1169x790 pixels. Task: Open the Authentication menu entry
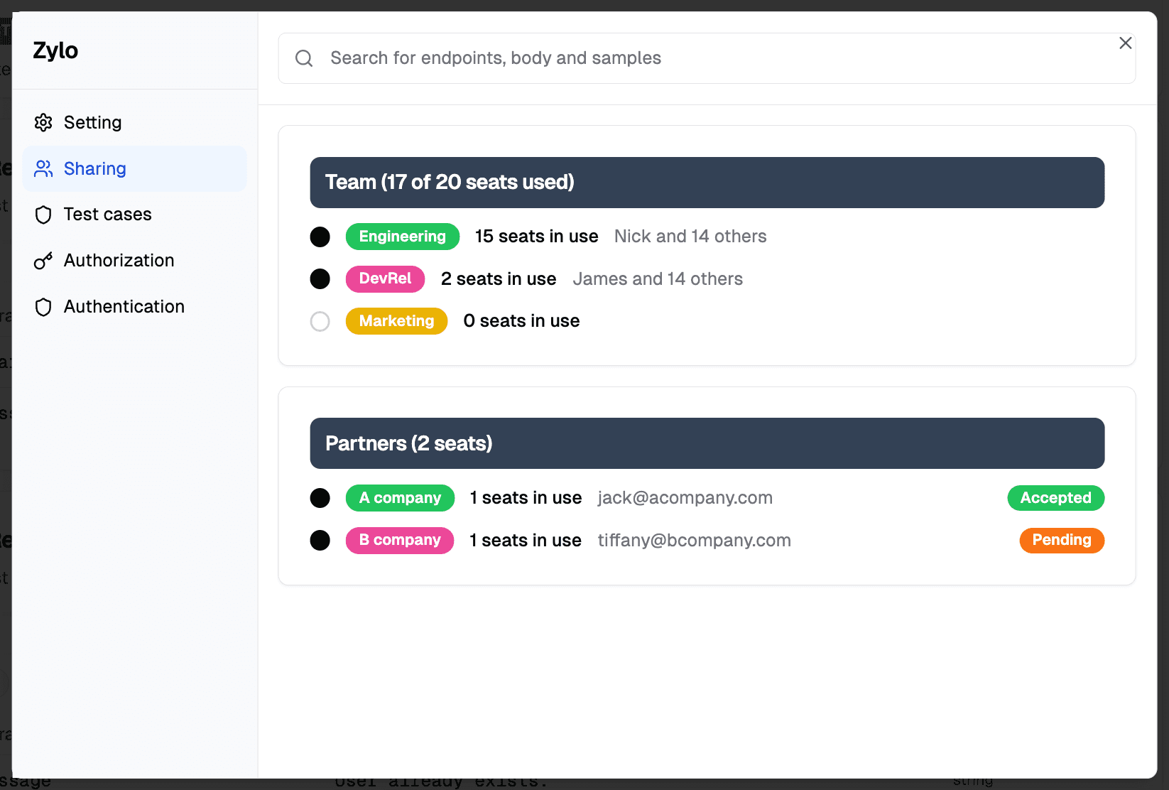[124, 306]
